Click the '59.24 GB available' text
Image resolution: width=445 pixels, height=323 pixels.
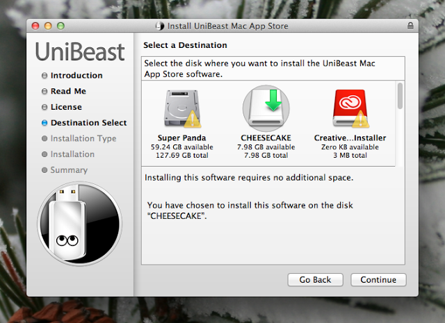click(182, 147)
